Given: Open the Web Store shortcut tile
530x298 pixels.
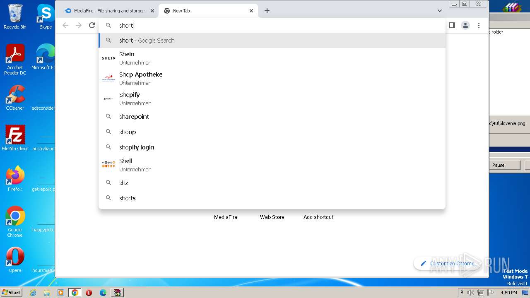Looking at the screenshot, I should [272, 217].
